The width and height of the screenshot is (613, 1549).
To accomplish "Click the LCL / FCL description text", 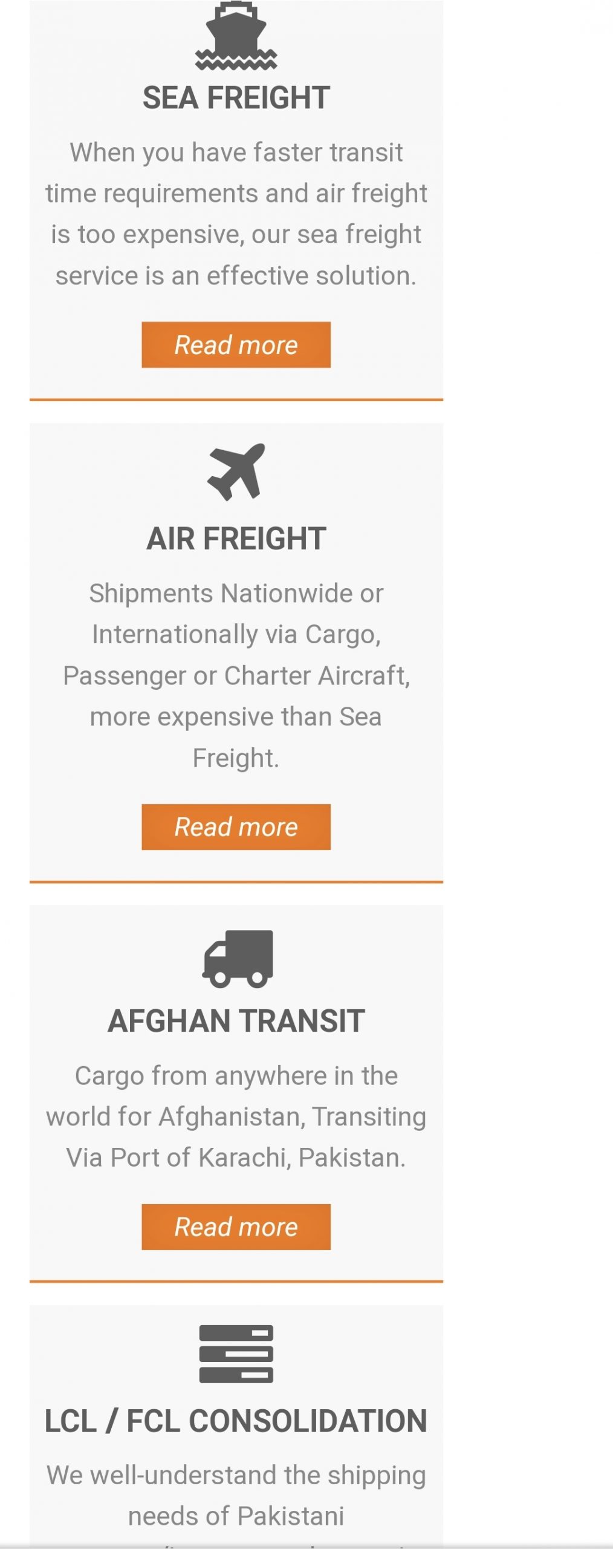I will pyautogui.click(x=236, y=1496).
